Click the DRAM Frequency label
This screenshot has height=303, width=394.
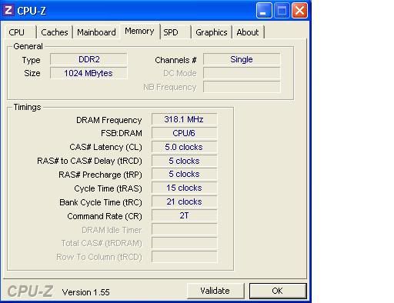pos(109,120)
